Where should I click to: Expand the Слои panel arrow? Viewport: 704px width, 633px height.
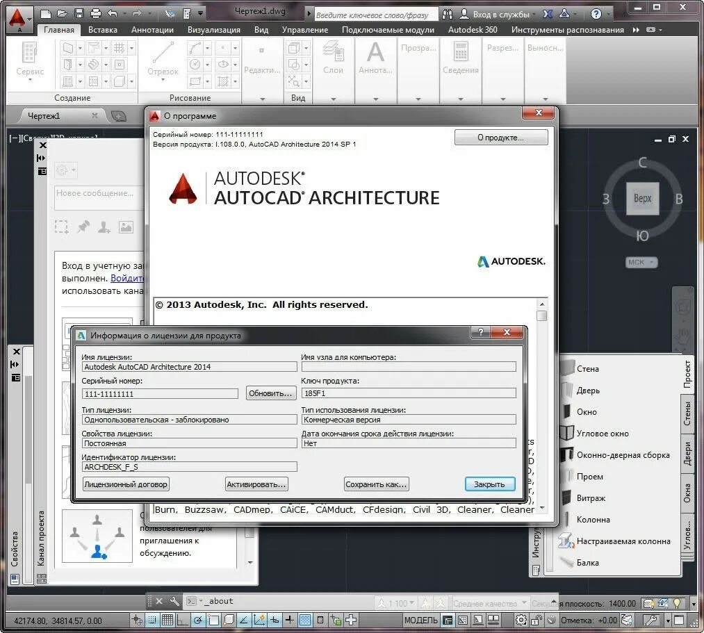coord(333,99)
